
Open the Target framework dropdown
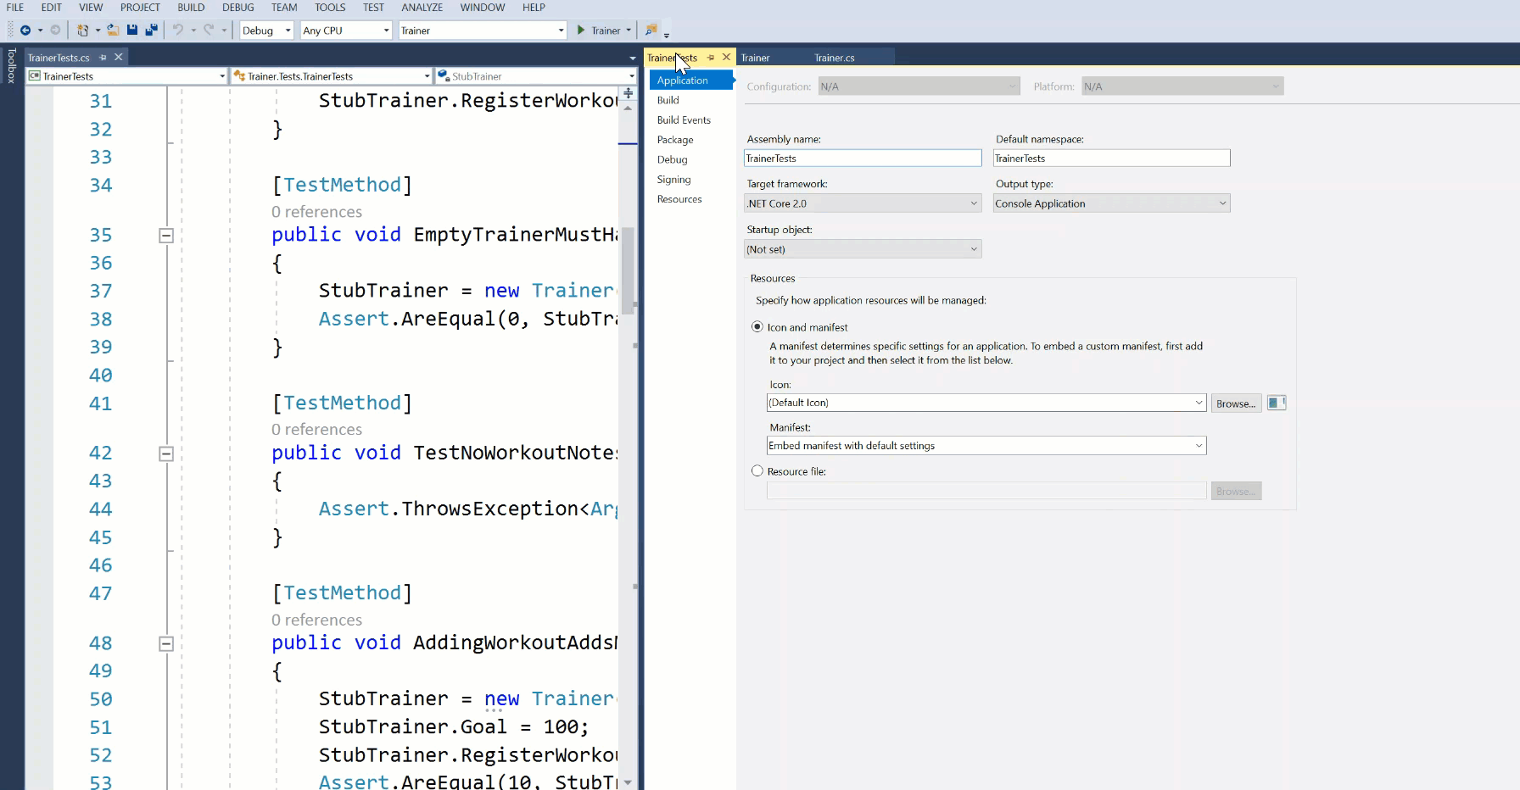[863, 204]
